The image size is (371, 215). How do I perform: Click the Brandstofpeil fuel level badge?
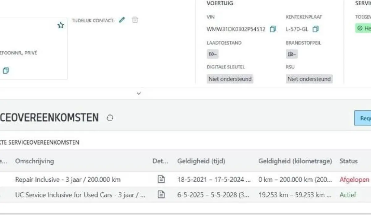(292, 54)
